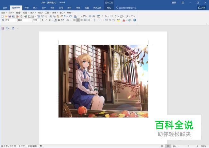This screenshot has height=148, width=209.
Task: Switch to the 开发工具 ribbon tab
Action: (97, 8)
